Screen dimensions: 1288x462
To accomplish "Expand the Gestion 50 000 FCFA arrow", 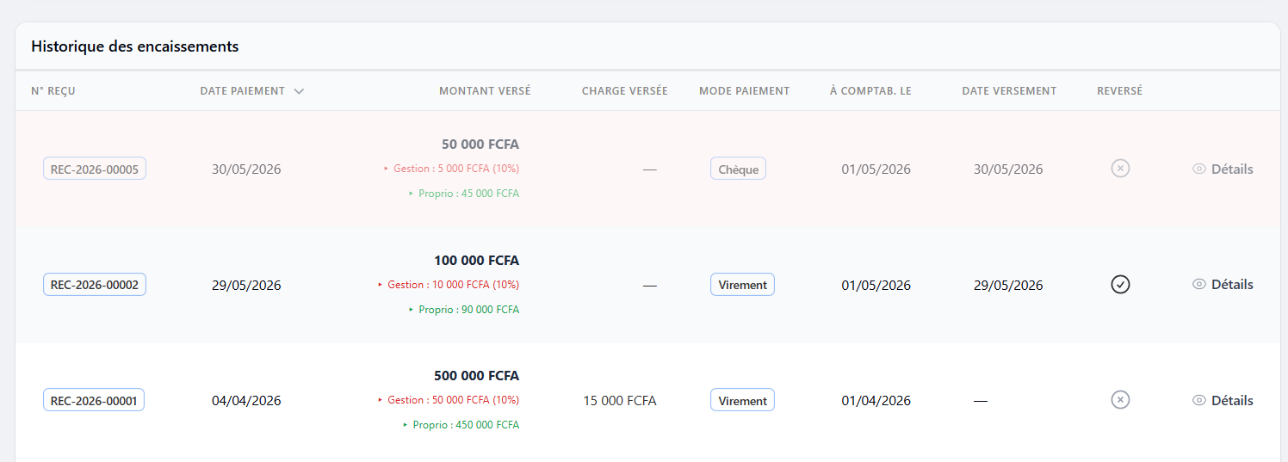I will (381, 400).
